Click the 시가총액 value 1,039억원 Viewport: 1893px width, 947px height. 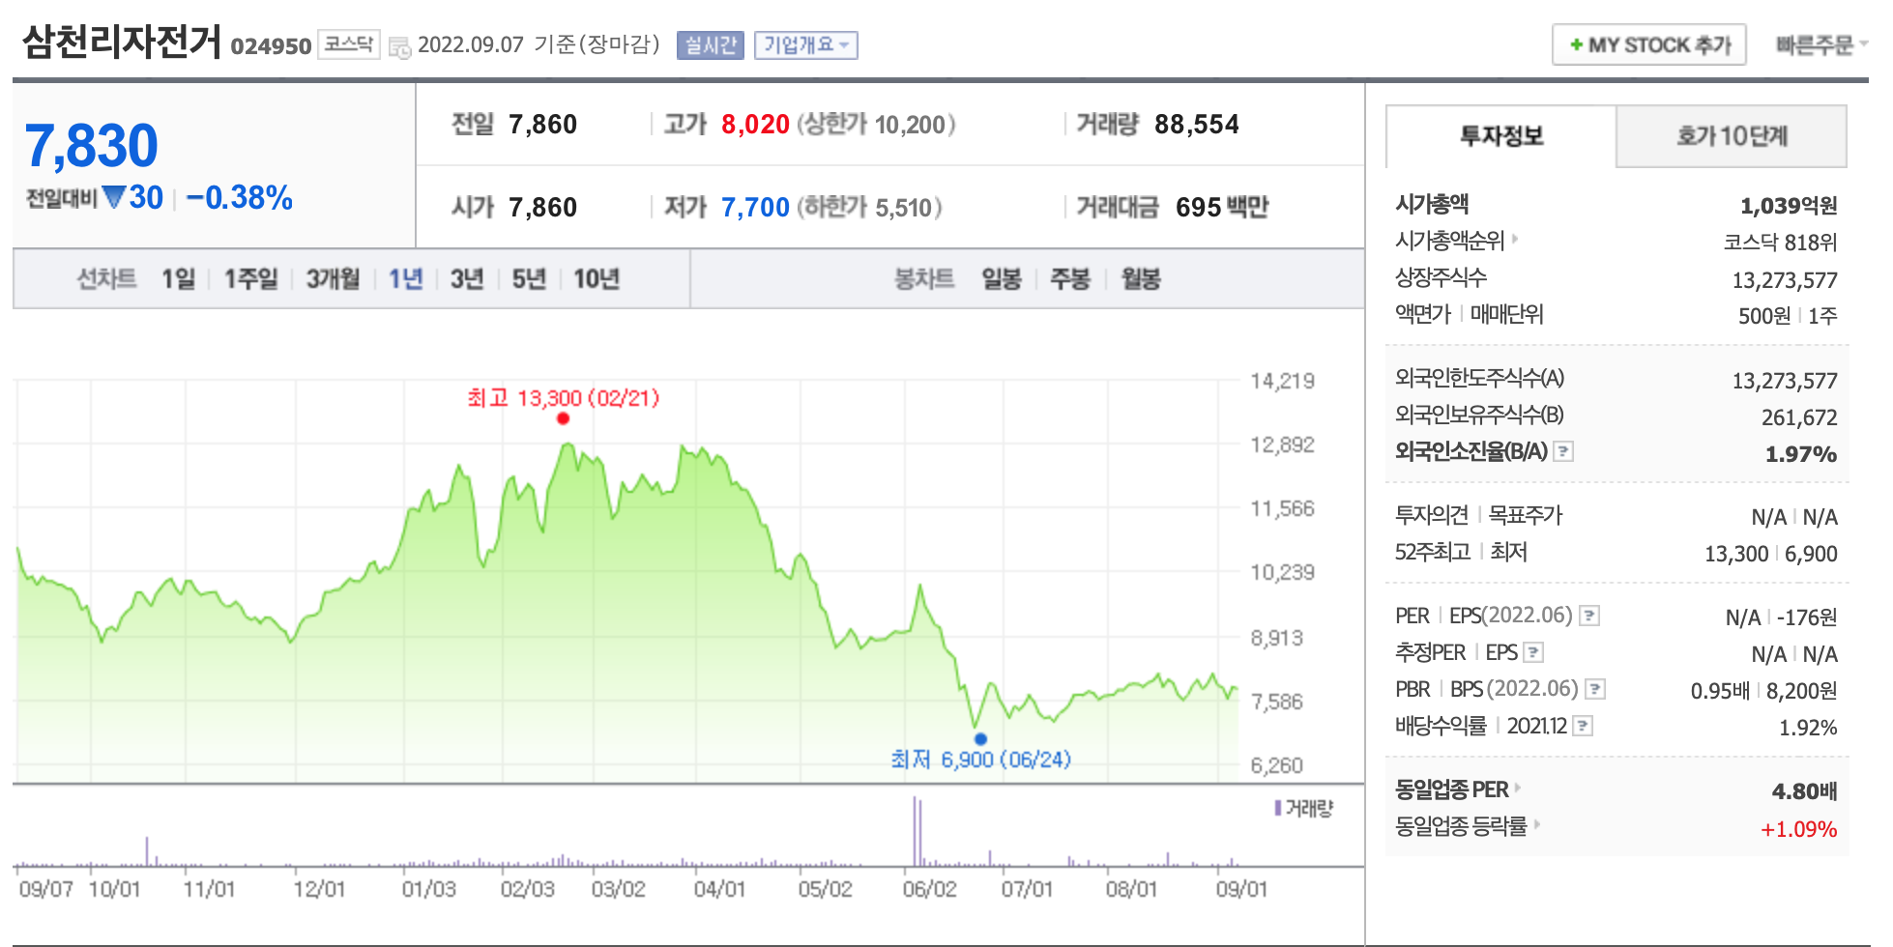pyautogui.click(x=1788, y=206)
